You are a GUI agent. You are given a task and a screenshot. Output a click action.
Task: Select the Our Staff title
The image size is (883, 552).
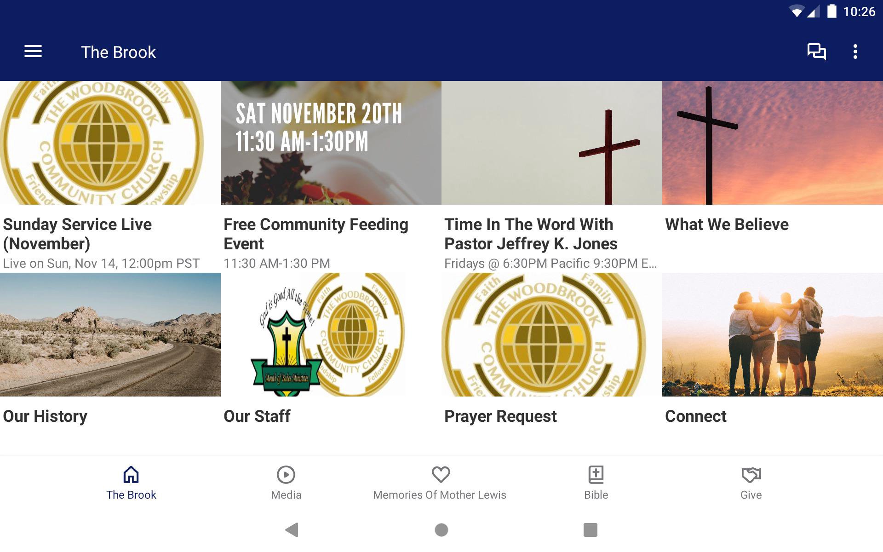[257, 416]
